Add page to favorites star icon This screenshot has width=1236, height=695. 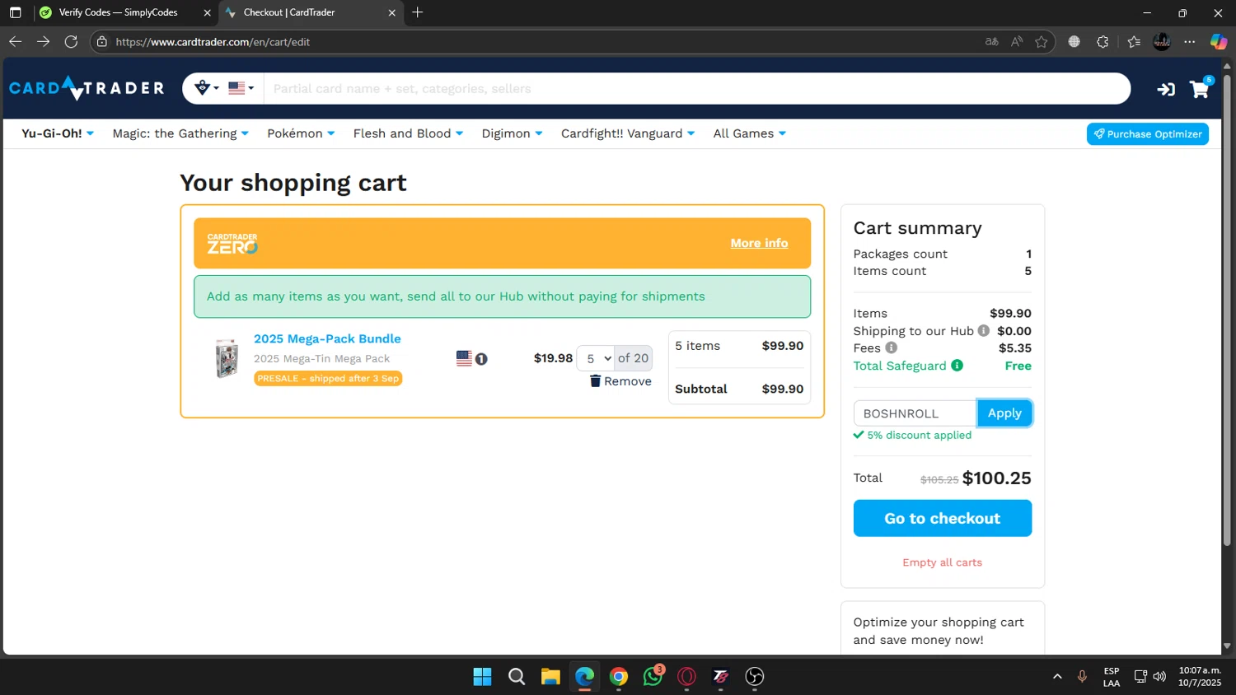(x=1042, y=41)
